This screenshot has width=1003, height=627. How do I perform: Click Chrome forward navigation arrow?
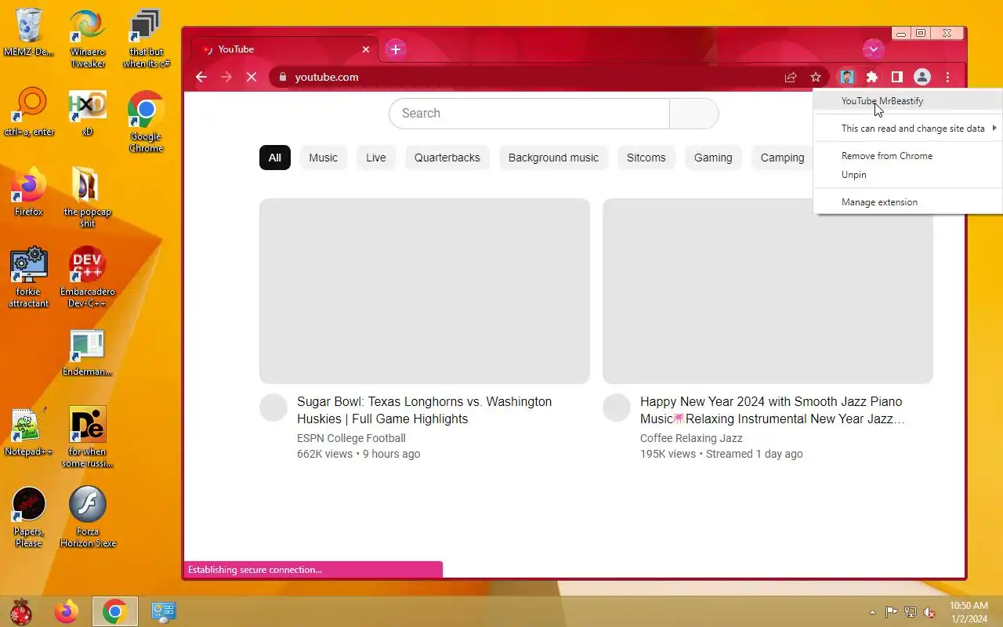226,77
